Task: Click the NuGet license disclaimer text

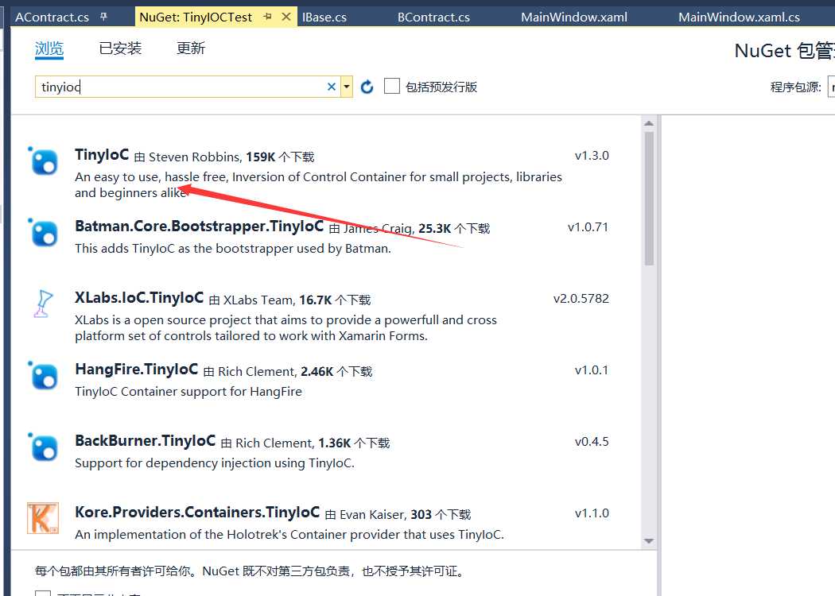Action: pos(250,571)
